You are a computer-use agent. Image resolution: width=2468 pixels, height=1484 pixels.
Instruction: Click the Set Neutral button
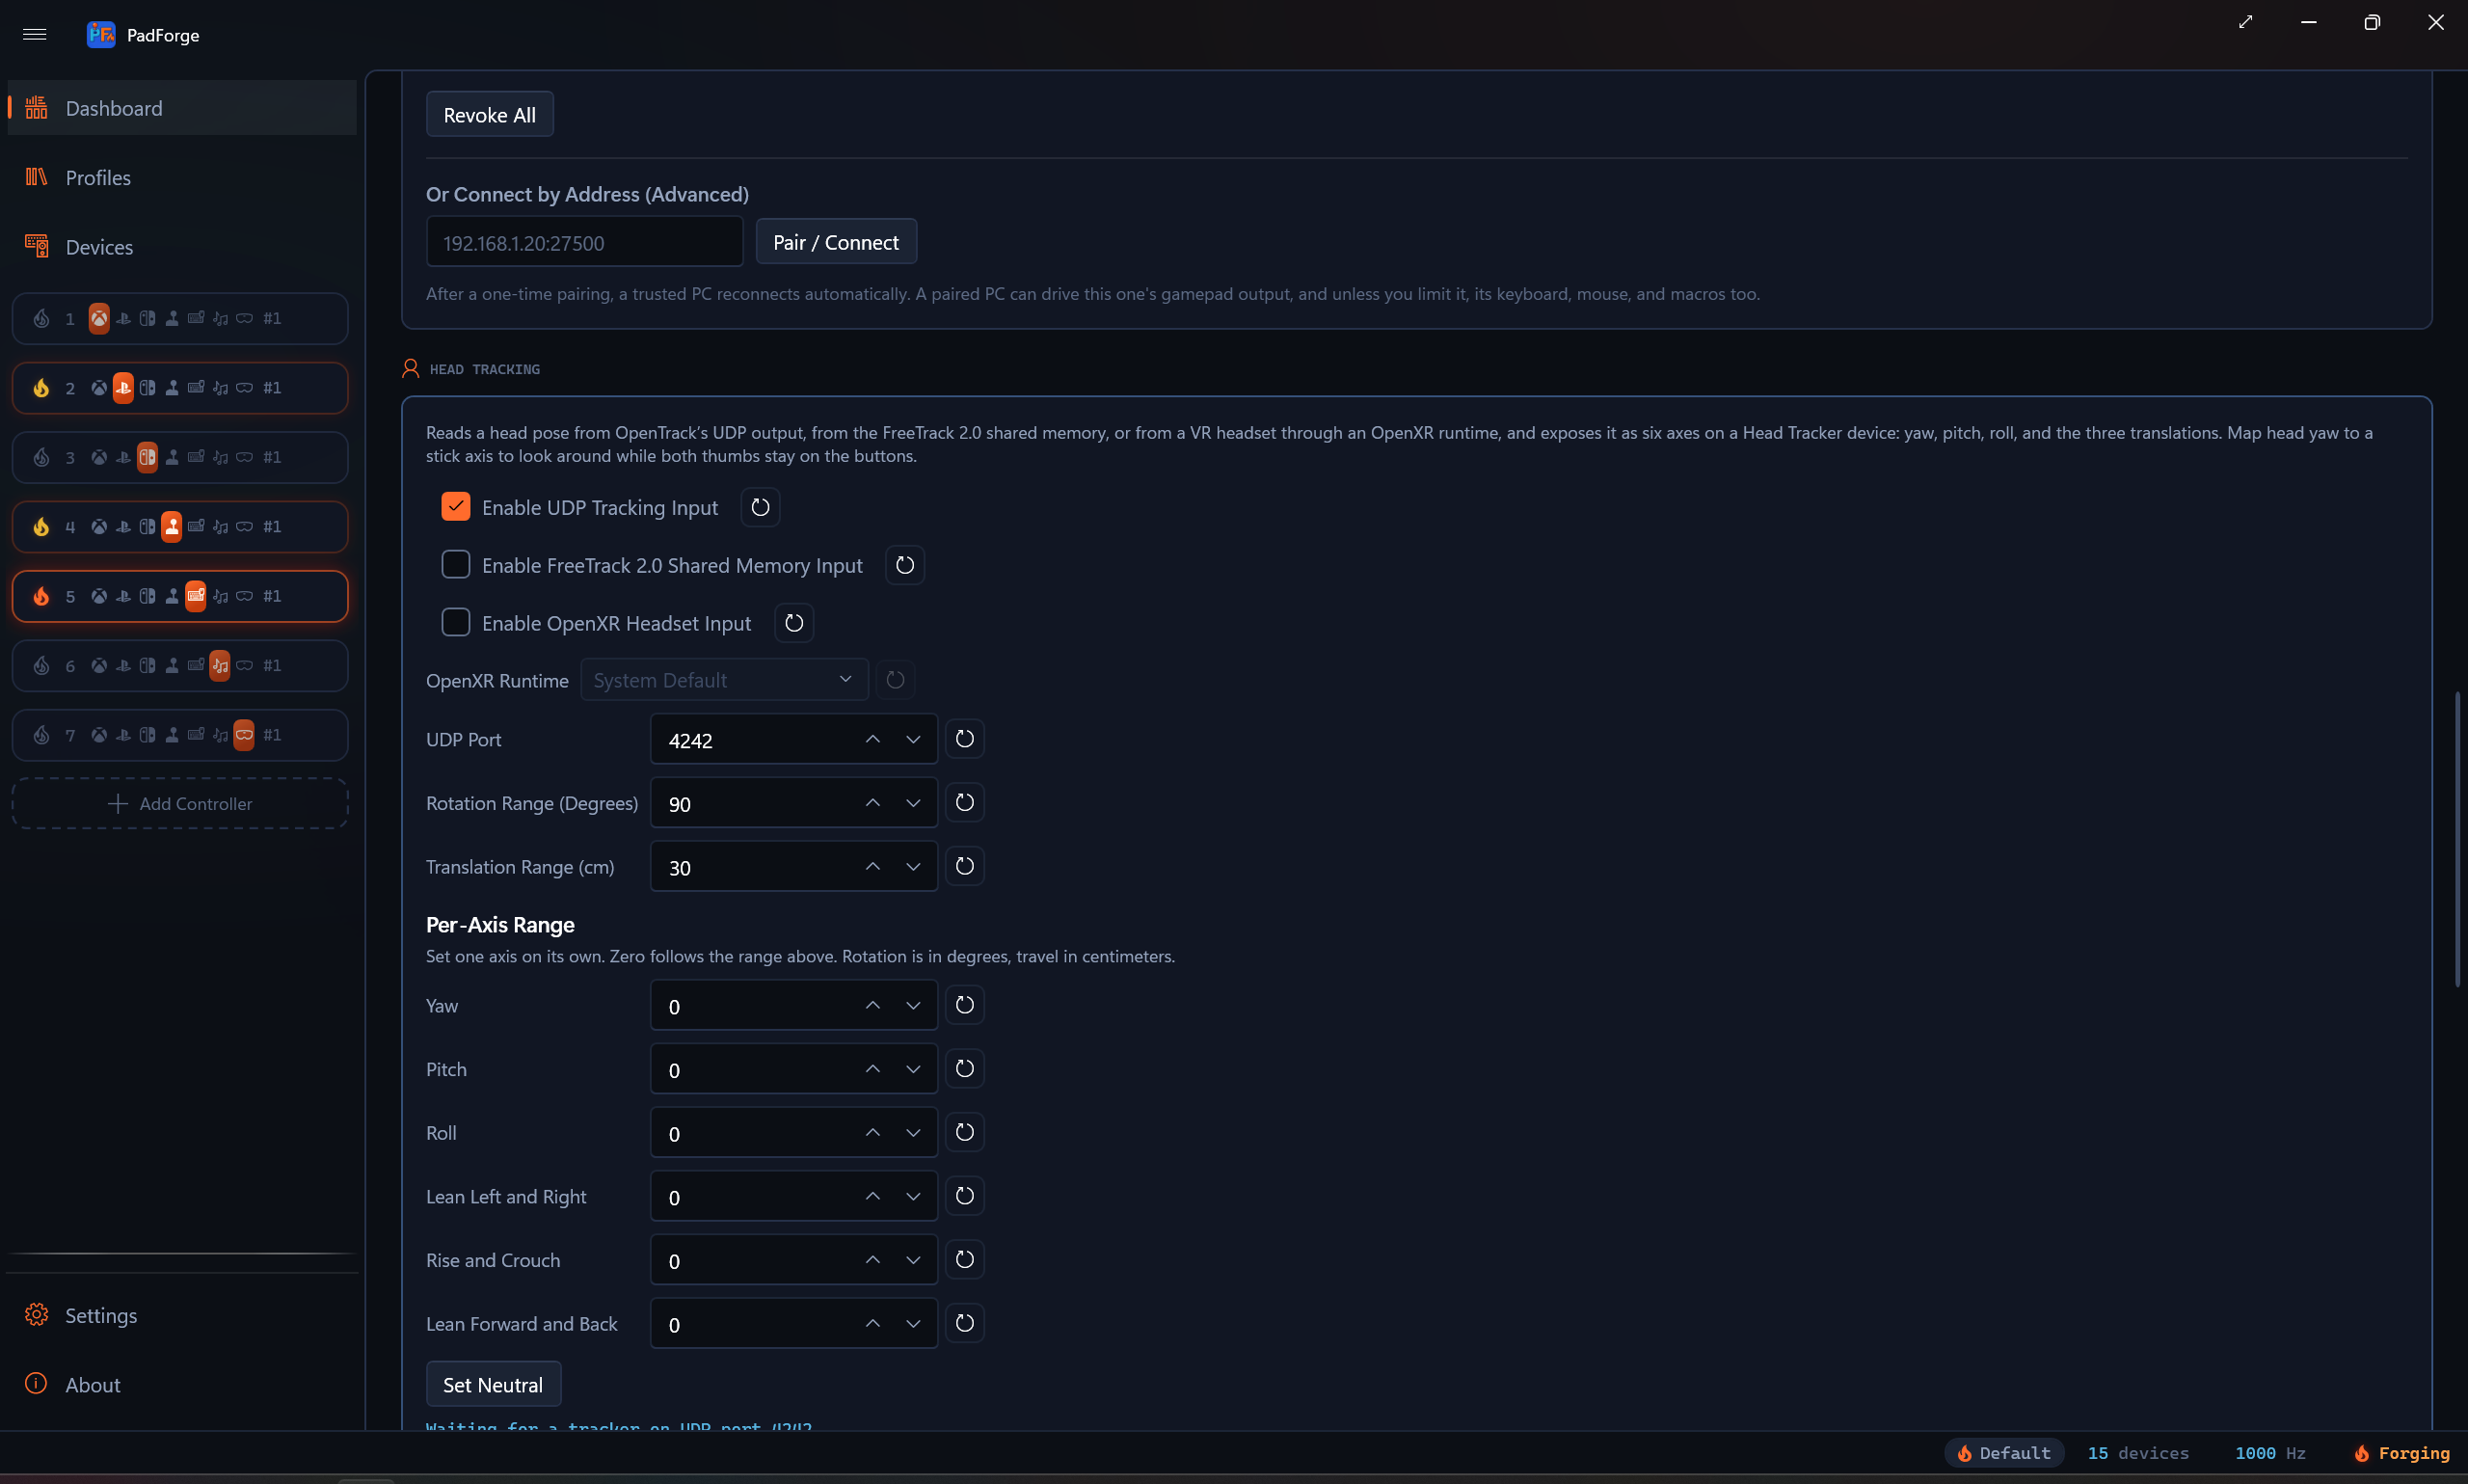494,1384
